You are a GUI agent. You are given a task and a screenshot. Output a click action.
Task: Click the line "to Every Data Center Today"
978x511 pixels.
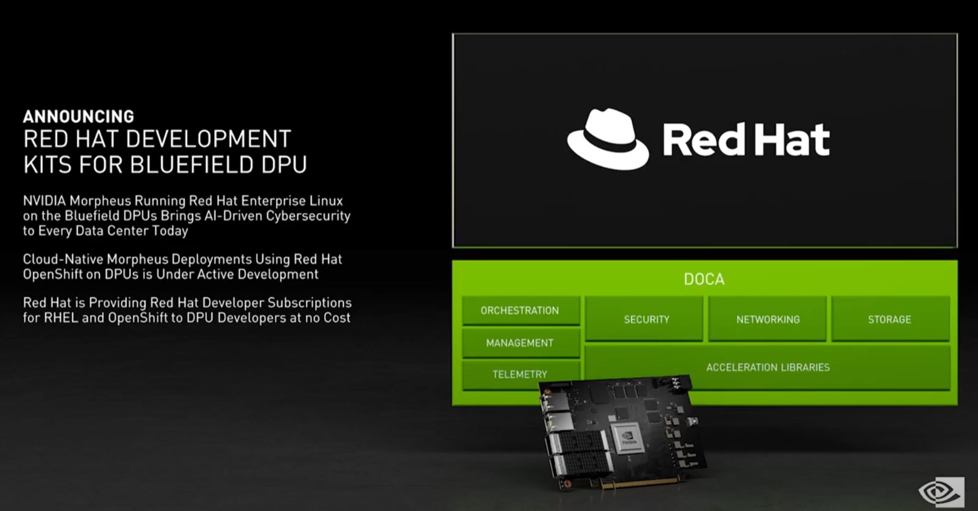click(105, 231)
